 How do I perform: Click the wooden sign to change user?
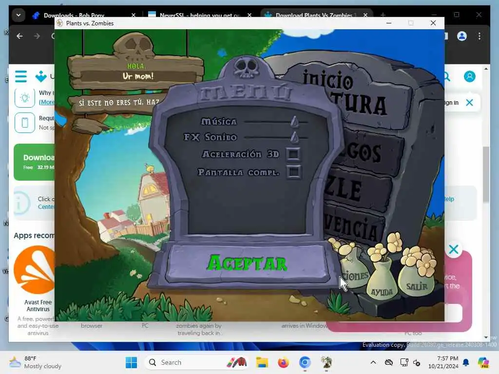pyautogui.click(x=118, y=103)
